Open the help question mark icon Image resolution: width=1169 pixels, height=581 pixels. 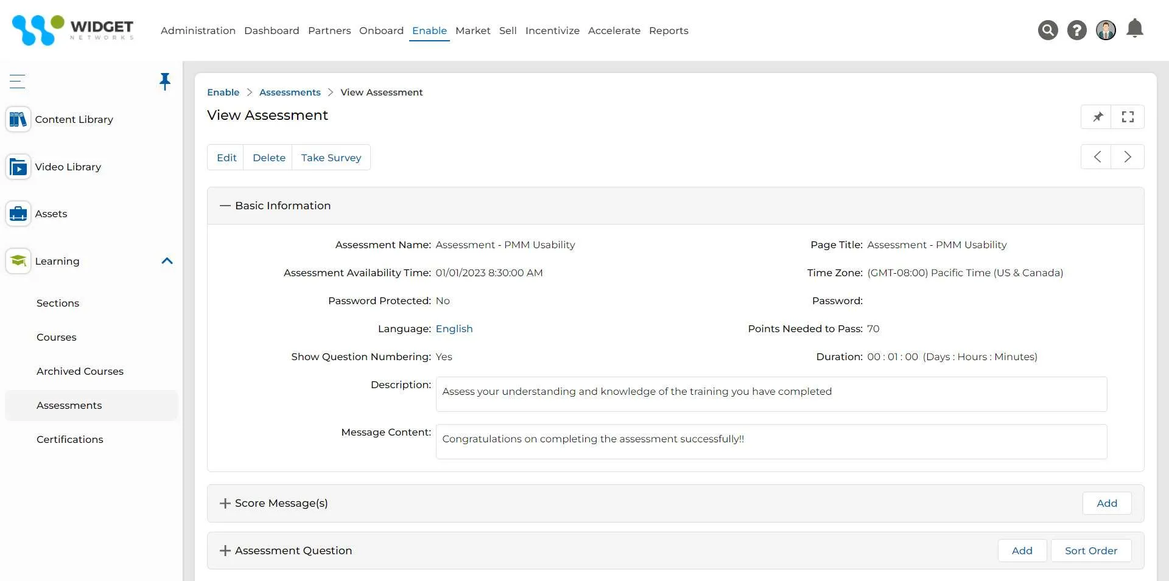click(x=1076, y=30)
